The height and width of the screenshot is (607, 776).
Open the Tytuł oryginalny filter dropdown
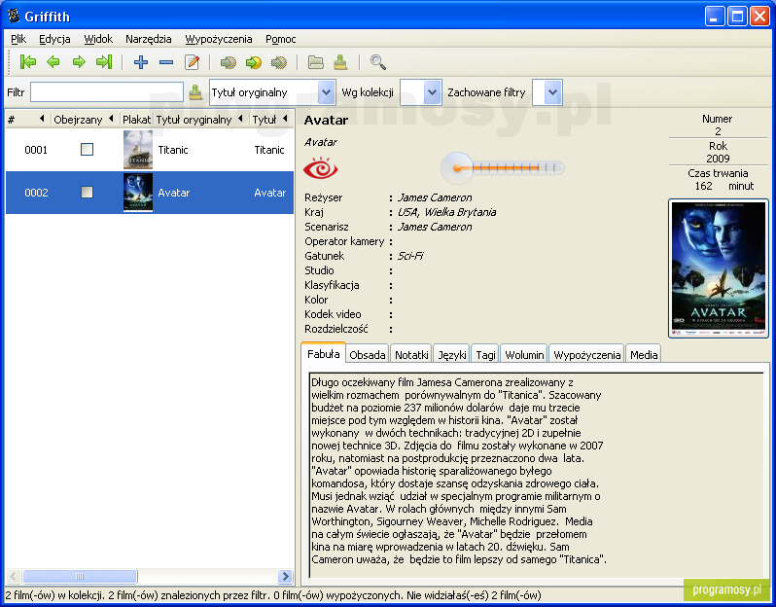point(272,92)
